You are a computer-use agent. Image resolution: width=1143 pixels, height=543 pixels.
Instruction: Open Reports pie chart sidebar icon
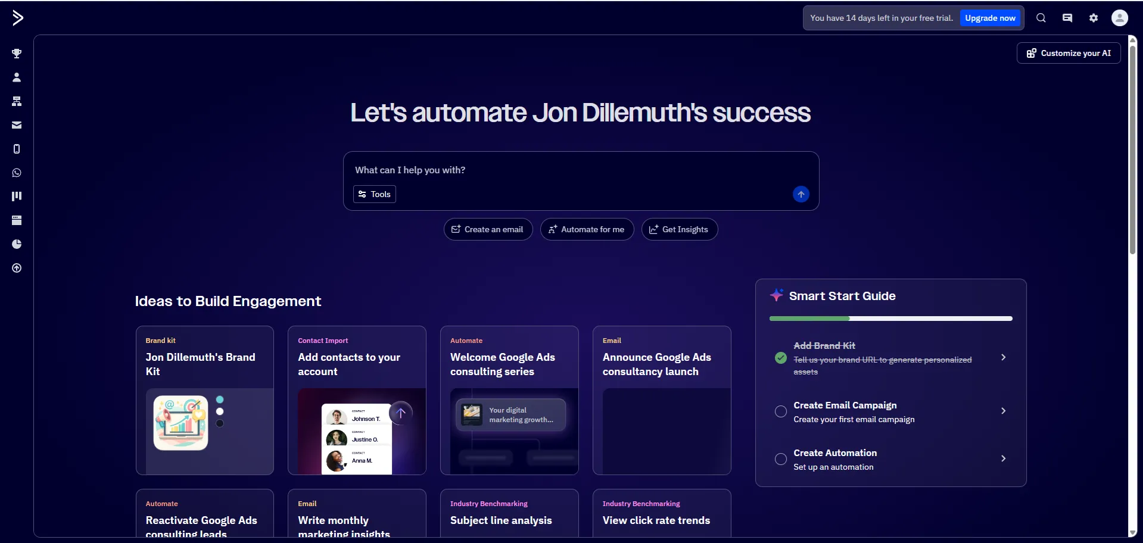(17, 244)
